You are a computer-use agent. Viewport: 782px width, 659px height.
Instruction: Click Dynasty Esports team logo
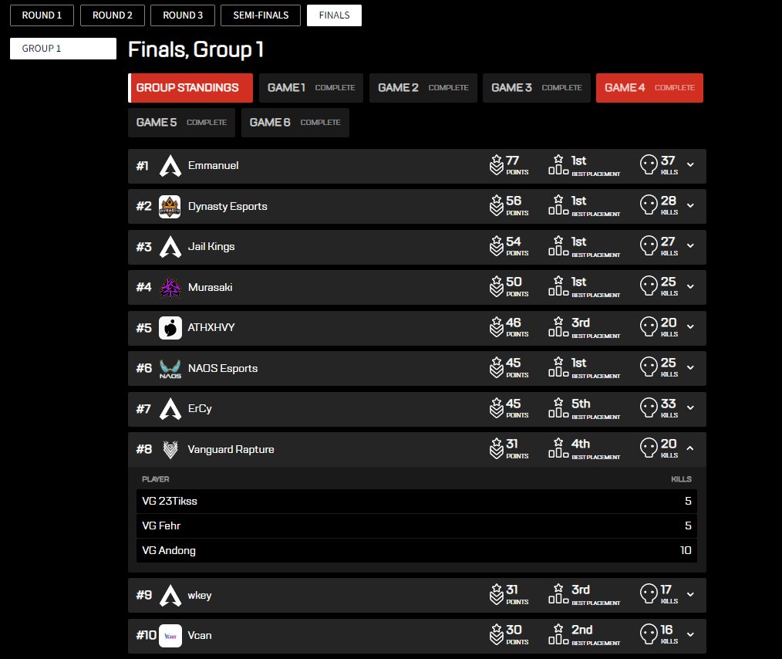170,207
